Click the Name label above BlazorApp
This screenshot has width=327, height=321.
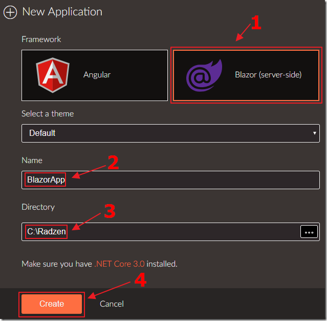(x=32, y=161)
